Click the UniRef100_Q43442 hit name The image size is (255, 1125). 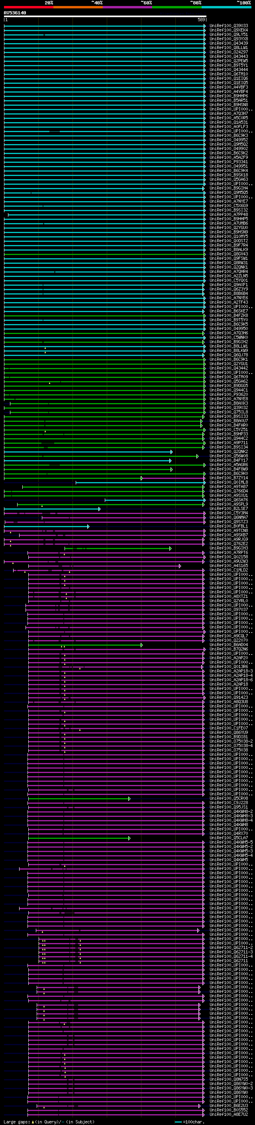point(229,368)
